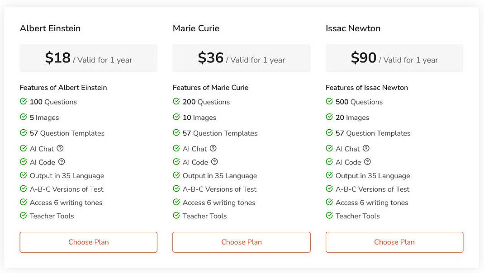Viewport: 484px width, 273px height.
Task: Click the green checkmark beside 20 Images
Action: coord(329,117)
